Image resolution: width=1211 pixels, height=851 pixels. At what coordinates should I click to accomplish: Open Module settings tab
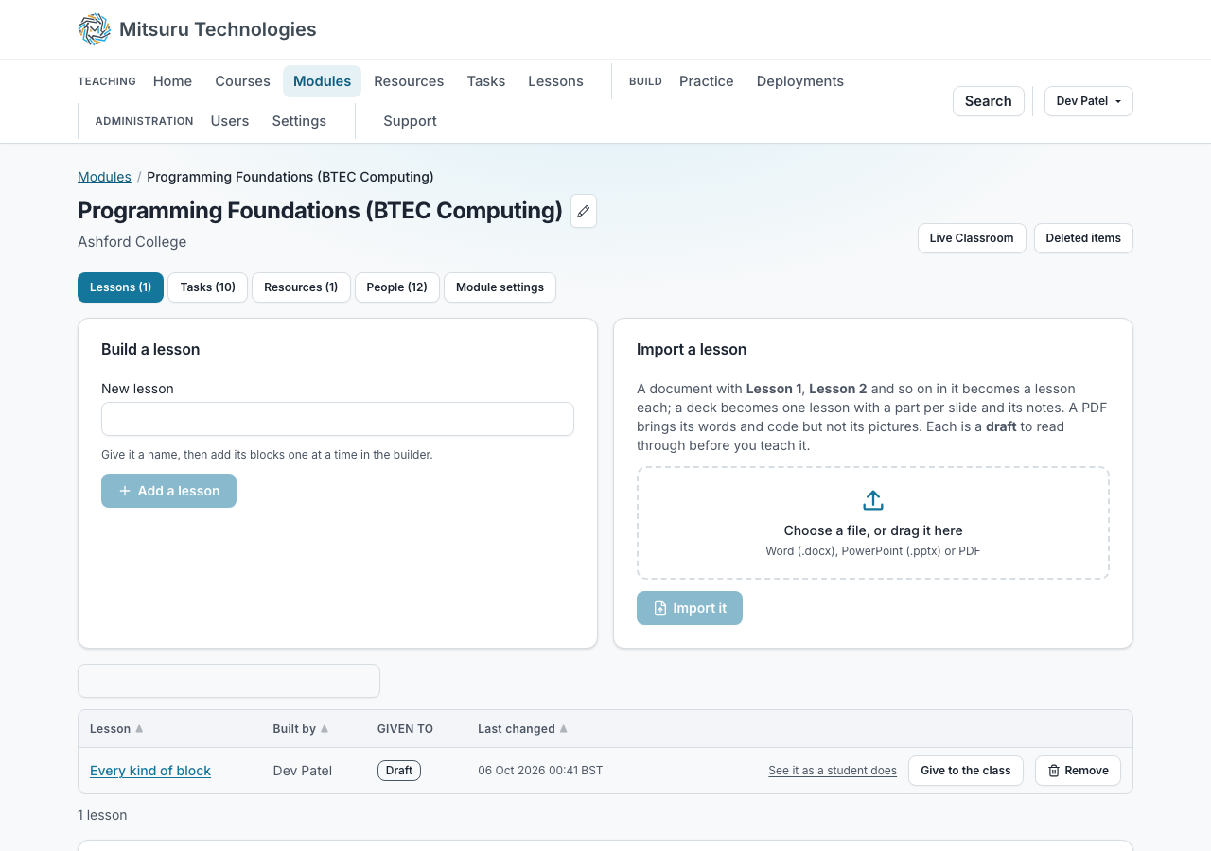[x=500, y=287]
